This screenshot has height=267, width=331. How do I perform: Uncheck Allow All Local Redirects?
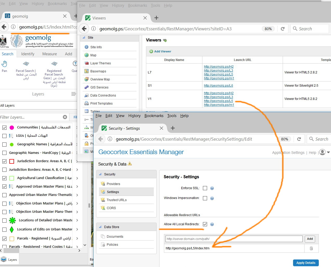[205, 224]
